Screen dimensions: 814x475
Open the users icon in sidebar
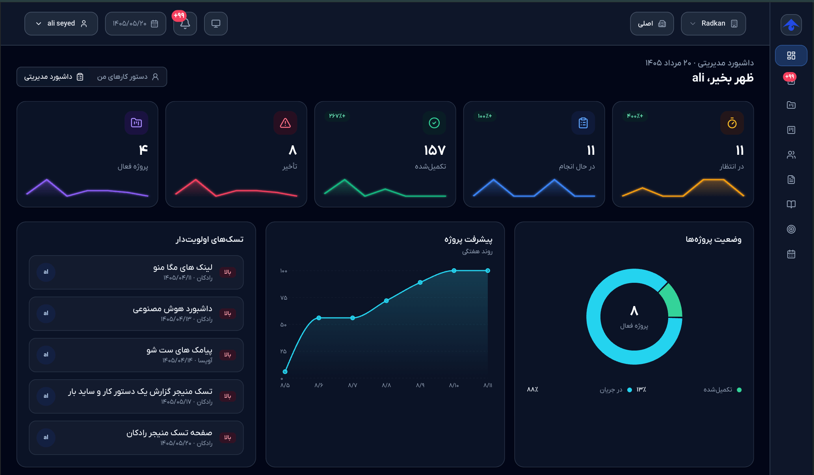click(791, 155)
